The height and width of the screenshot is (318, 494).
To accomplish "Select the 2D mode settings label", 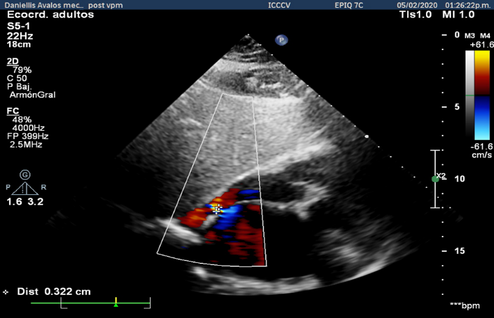I will click(x=13, y=62).
